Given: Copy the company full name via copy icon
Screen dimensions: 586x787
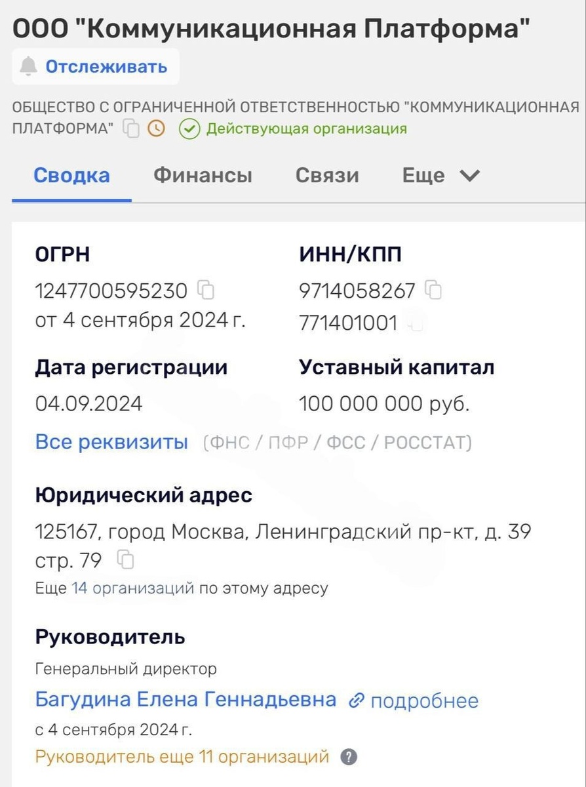Looking at the screenshot, I should (x=130, y=129).
